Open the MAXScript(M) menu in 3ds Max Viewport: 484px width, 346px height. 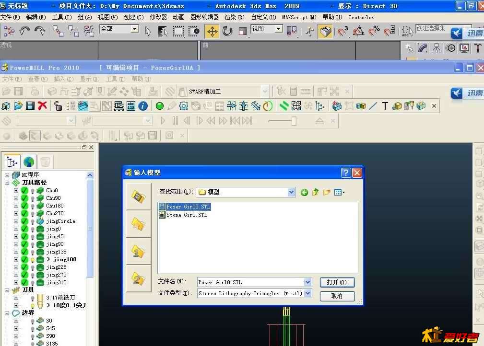pyautogui.click(x=299, y=17)
